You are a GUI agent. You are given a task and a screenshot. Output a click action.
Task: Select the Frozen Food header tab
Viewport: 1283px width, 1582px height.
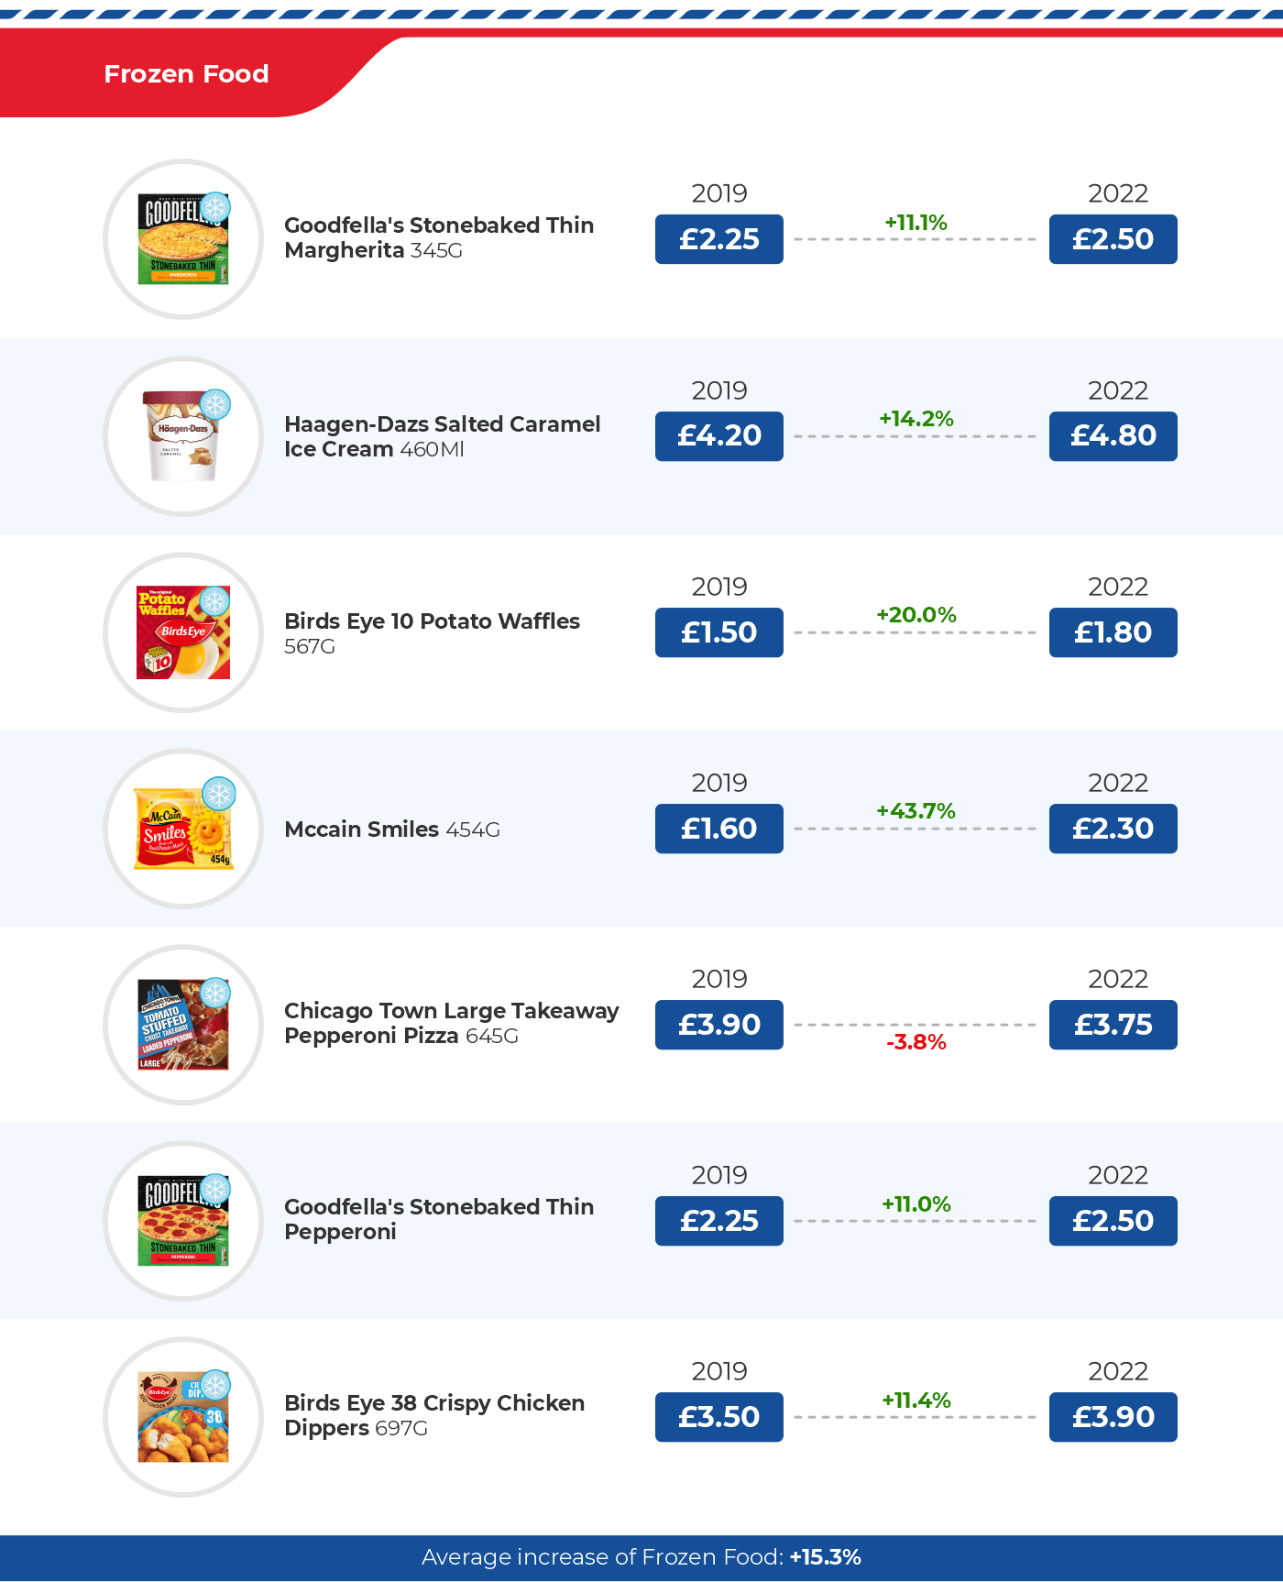click(186, 74)
